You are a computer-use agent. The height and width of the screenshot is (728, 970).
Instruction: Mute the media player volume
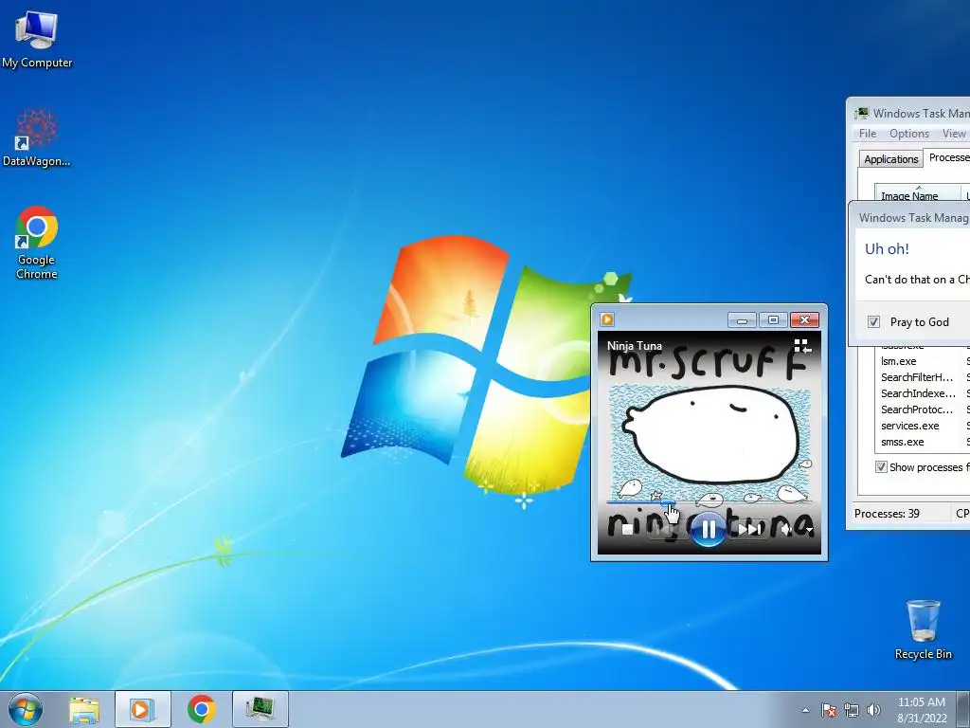pos(787,529)
